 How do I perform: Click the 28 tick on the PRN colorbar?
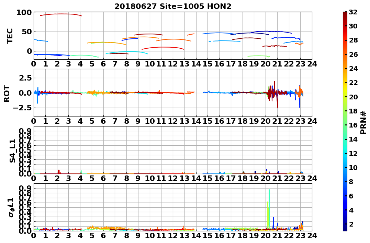(353, 40)
